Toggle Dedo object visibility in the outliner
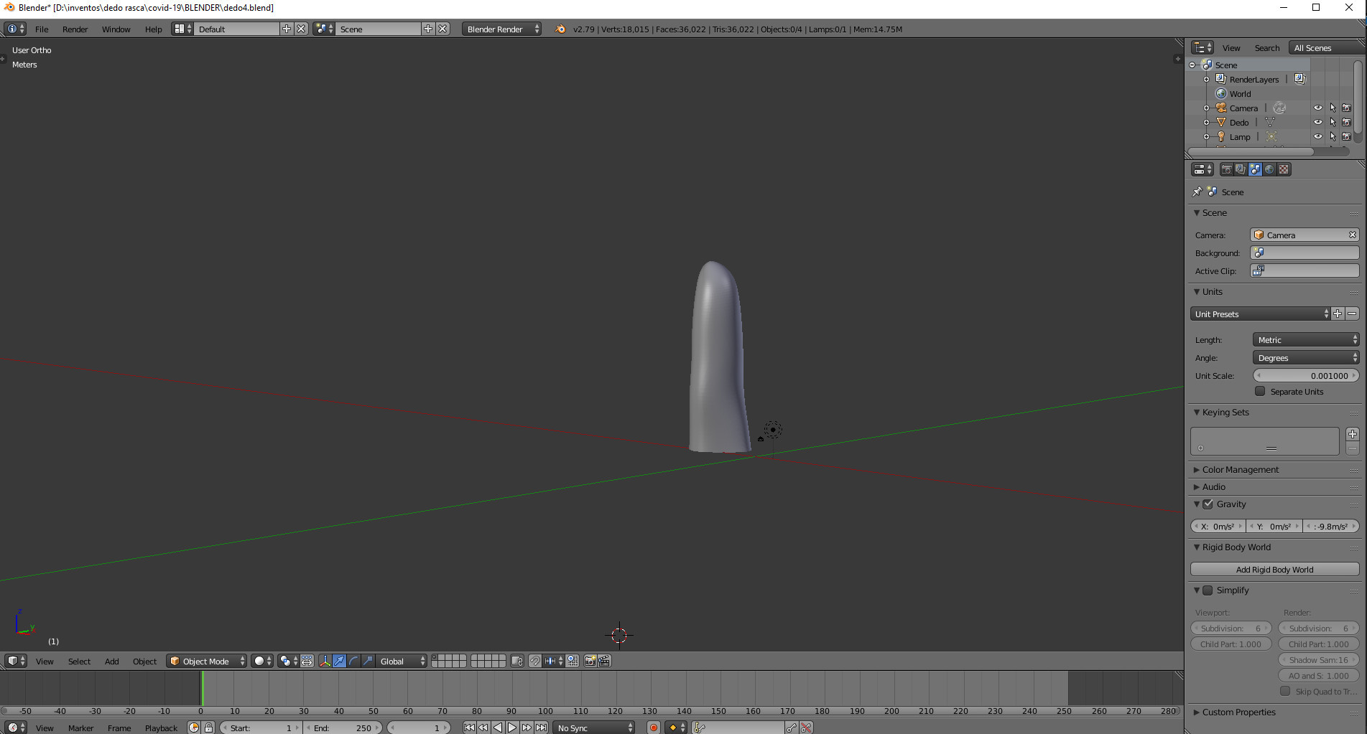Image resolution: width=1367 pixels, height=734 pixels. click(x=1318, y=122)
